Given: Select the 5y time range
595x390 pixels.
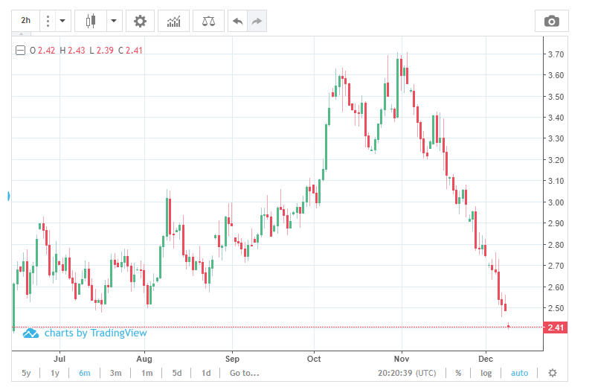Looking at the screenshot, I should pos(26,373).
